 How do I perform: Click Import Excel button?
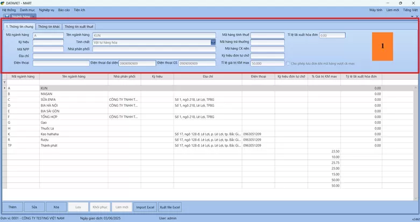(x=144, y=207)
